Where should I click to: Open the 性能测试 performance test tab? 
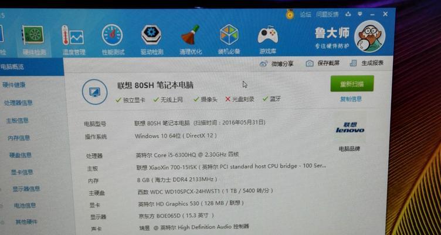click(x=113, y=41)
